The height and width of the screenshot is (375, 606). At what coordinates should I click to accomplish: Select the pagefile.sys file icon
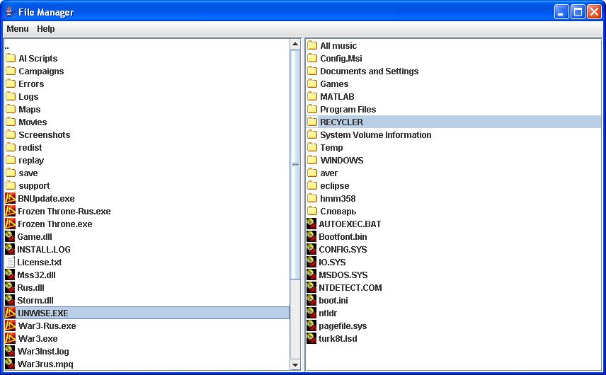(311, 326)
